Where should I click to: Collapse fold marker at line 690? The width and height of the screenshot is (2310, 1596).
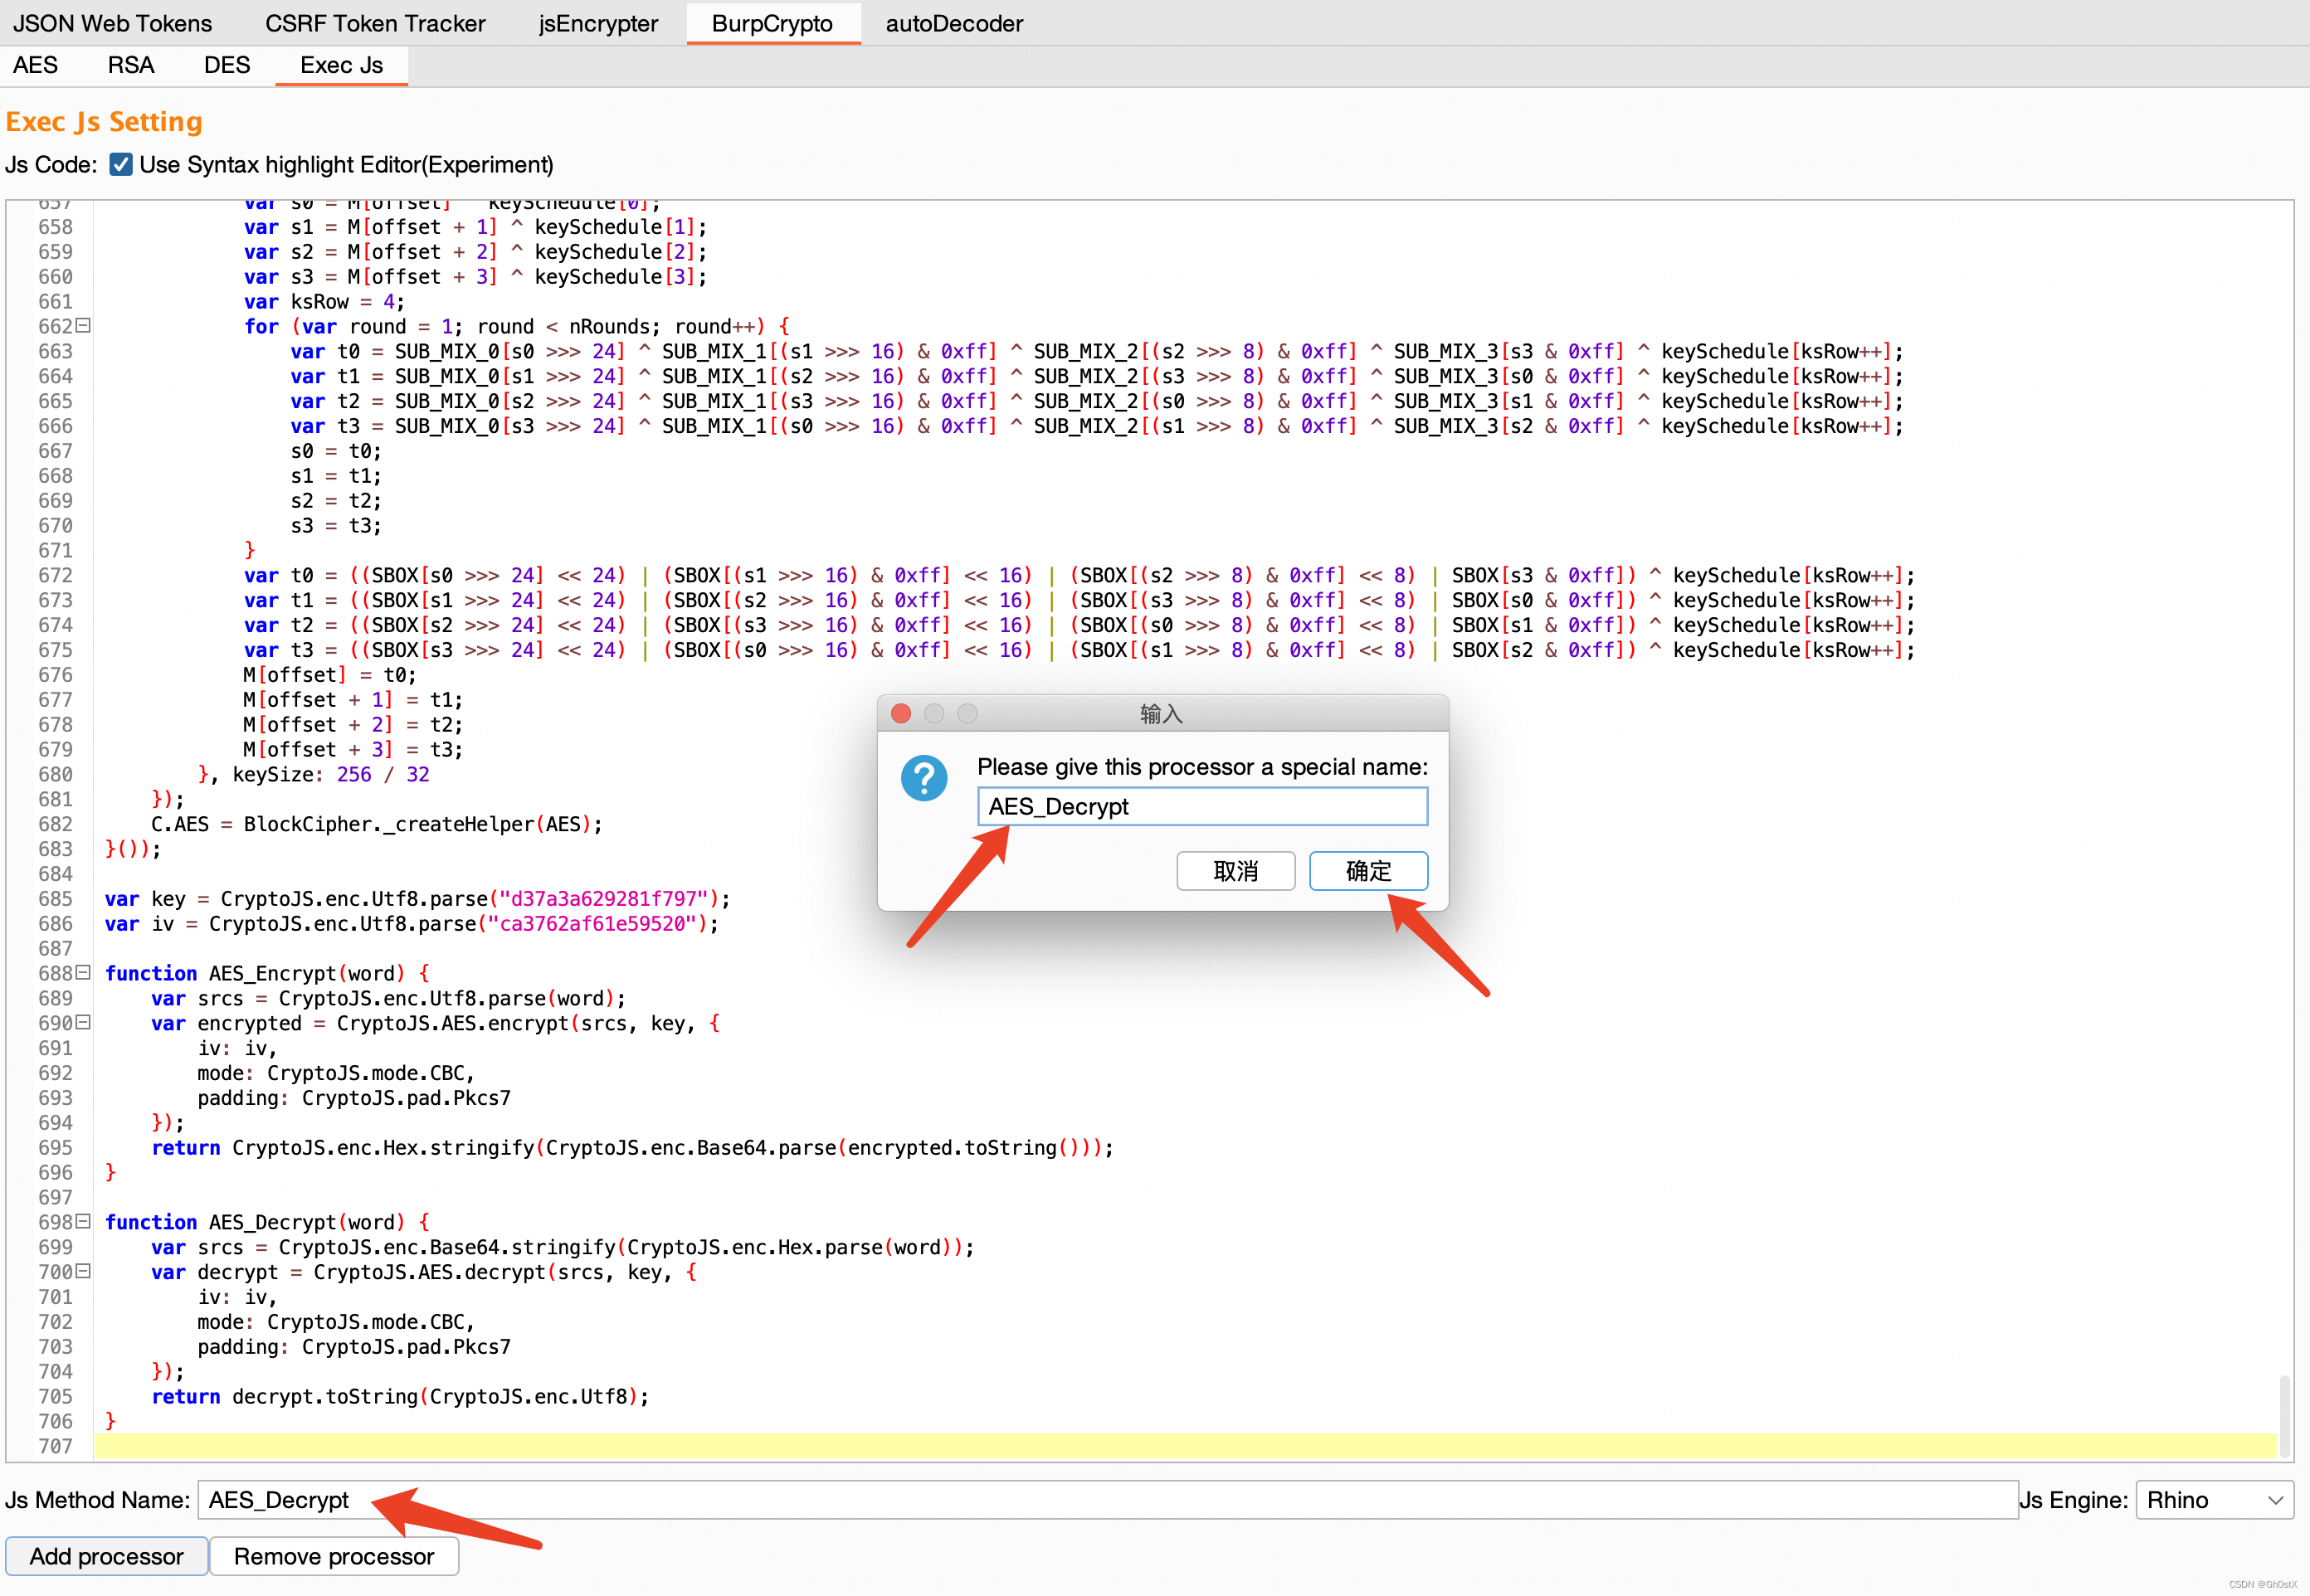(x=84, y=1022)
